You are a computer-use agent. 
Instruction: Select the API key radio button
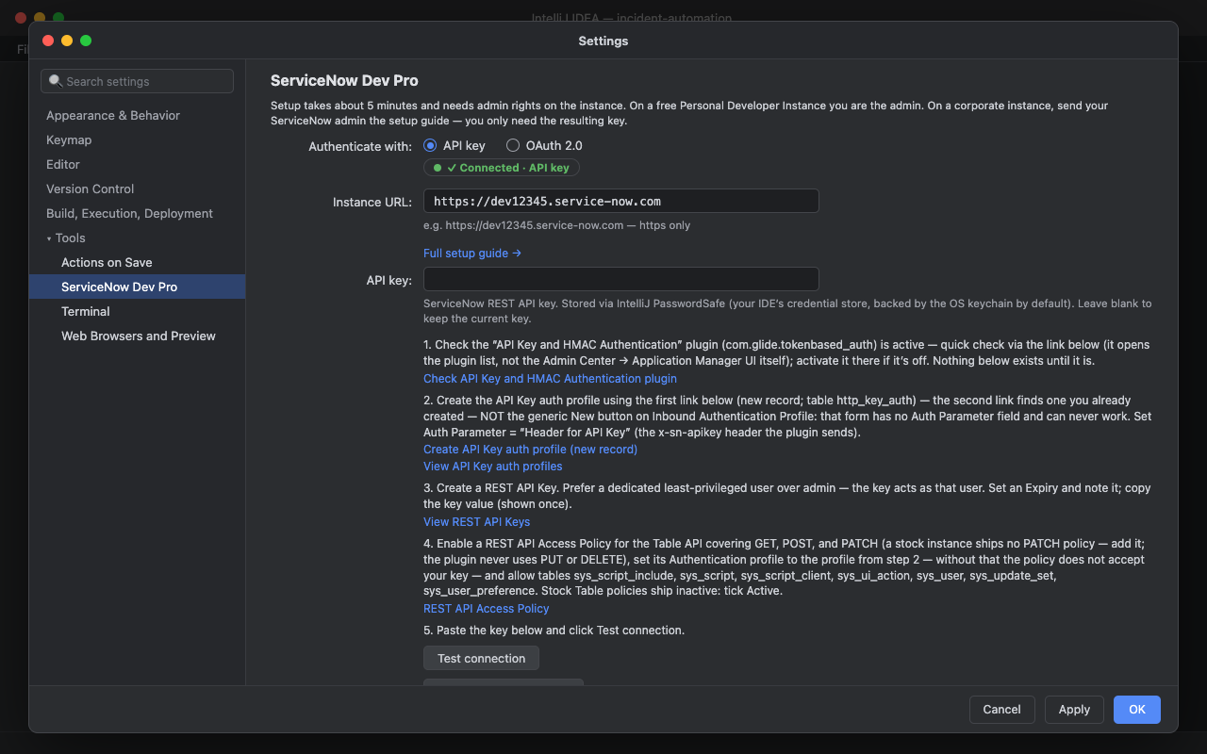[430, 145]
